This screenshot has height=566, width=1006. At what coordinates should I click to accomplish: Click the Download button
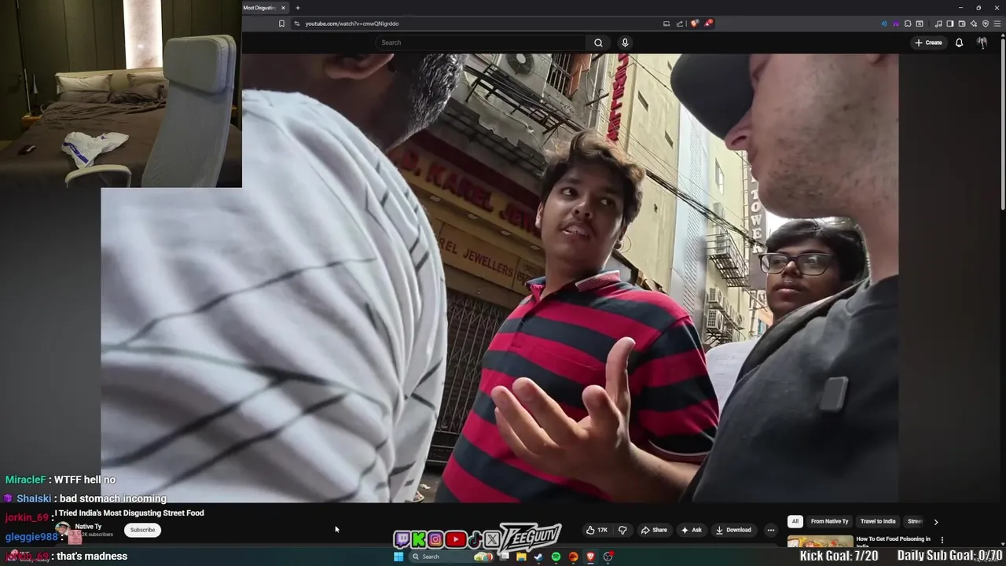pos(733,530)
